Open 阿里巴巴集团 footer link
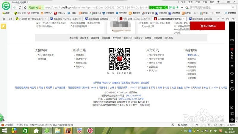The height and width of the screenshot is (134, 238). 21,87
